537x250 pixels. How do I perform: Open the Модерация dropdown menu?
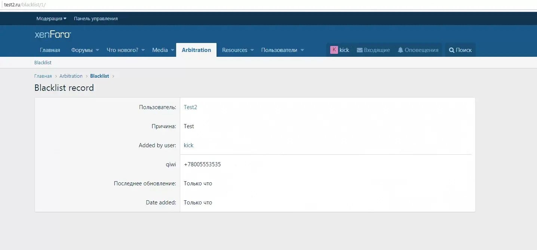pyautogui.click(x=51, y=18)
